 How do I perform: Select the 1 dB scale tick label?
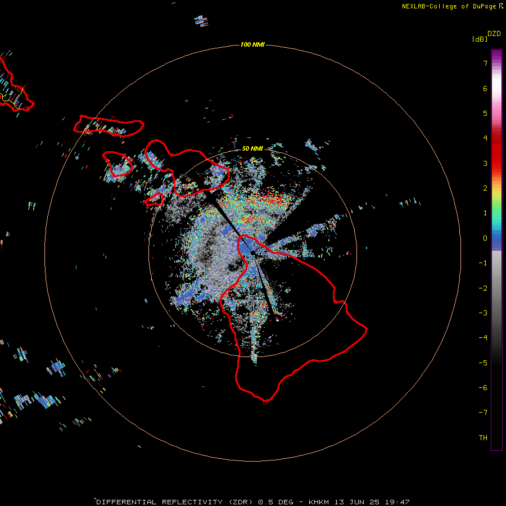(485, 213)
